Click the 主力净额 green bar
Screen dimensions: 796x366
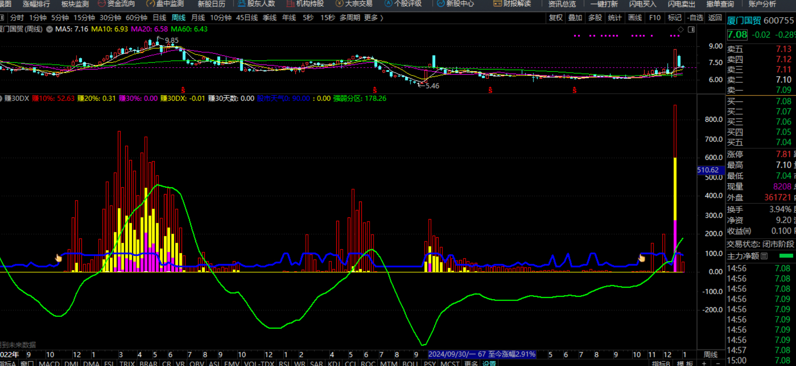(x=786, y=256)
